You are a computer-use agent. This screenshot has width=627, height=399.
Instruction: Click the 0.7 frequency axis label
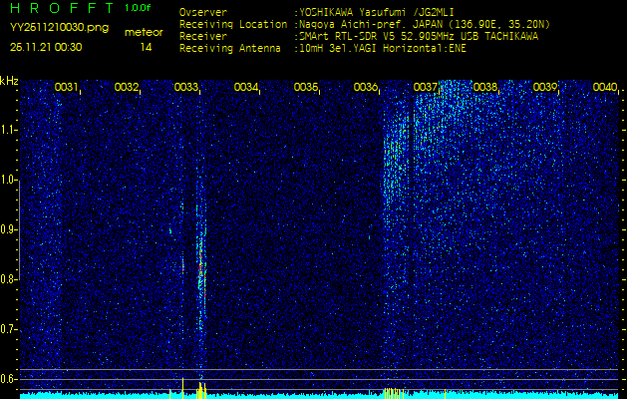click(9, 330)
